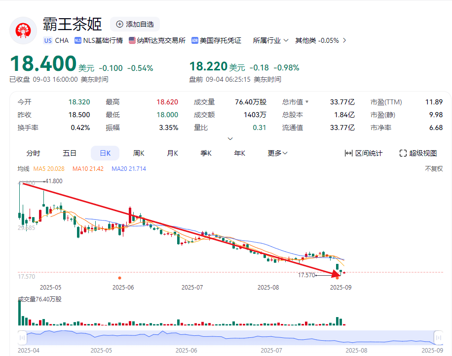Open 区间统计 range statistics tool
452x356 pixels.
(x=364, y=153)
